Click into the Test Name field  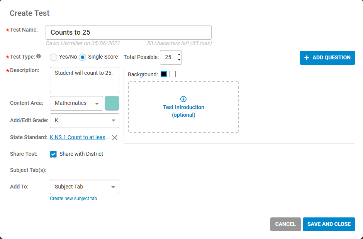[129, 32]
